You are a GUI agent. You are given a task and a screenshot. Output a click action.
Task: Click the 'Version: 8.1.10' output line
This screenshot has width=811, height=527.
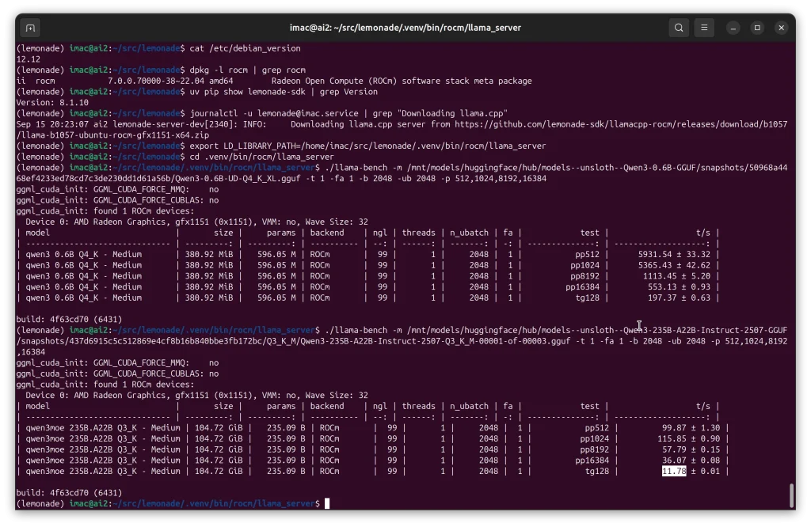(52, 102)
